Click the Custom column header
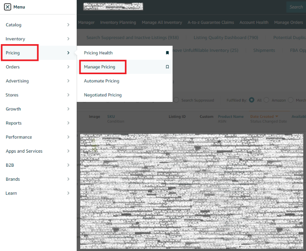The height and width of the screenshot is (251, 306). click(x=207, y=116)
